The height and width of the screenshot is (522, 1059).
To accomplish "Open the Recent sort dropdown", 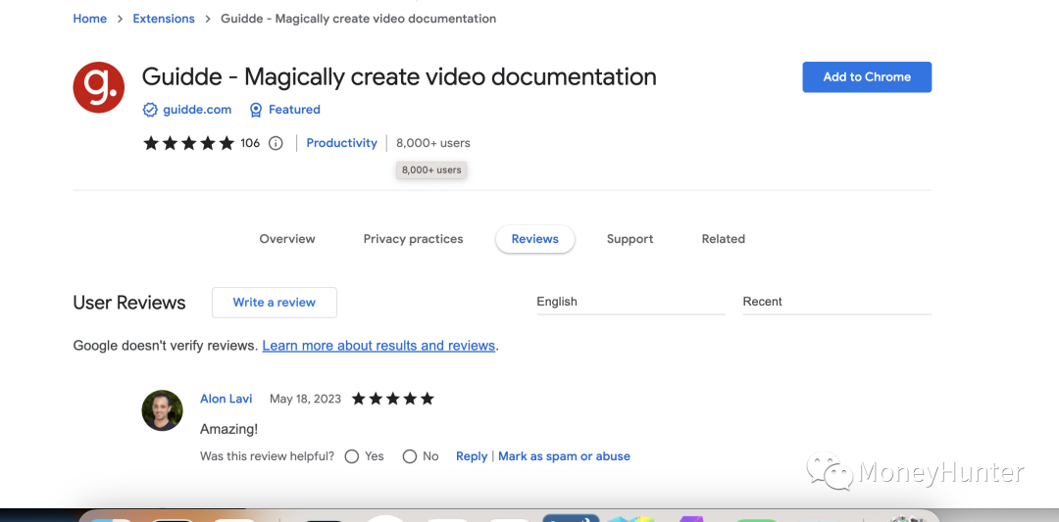I will [x=836, y=302].
